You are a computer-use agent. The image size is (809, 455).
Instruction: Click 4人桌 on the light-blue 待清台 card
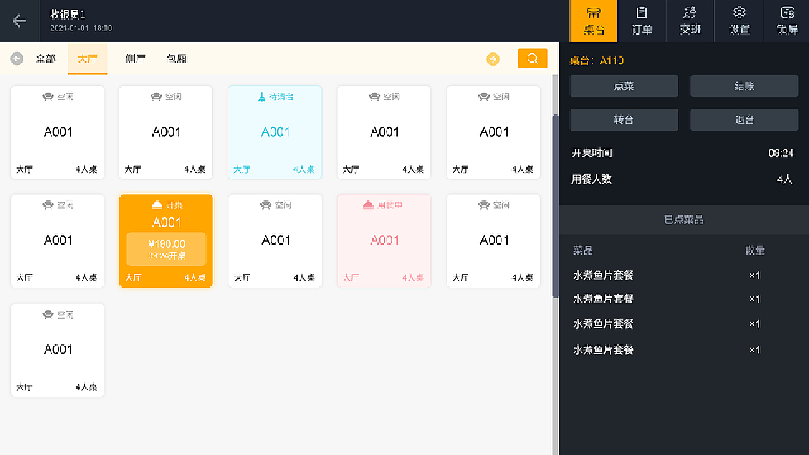point(303,169)
